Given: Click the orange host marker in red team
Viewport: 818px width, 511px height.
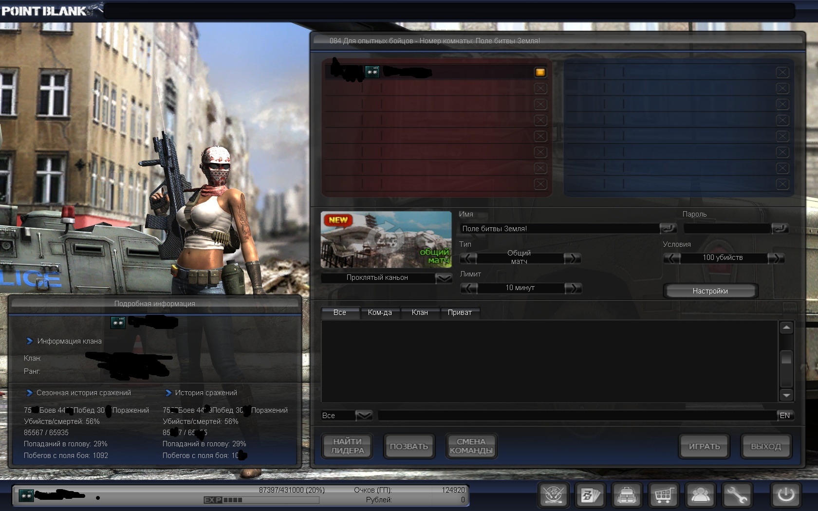Looking at the screenshot, I should pyautogui.click(x=540, y=73).
